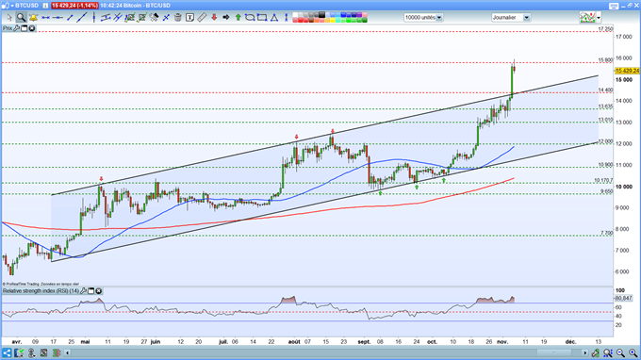Choose the vertical line tool
The height and width of the screenshot is (360, 641).
(x=94, y=17)
